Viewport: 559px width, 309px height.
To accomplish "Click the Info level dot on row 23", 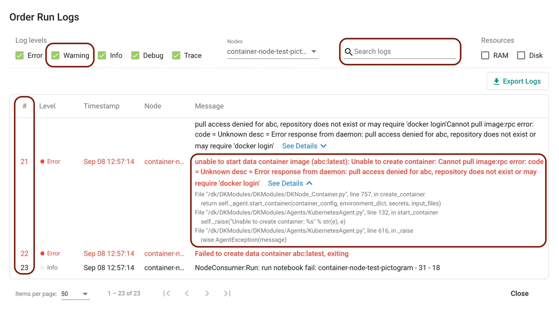I will tap(42, 268).
